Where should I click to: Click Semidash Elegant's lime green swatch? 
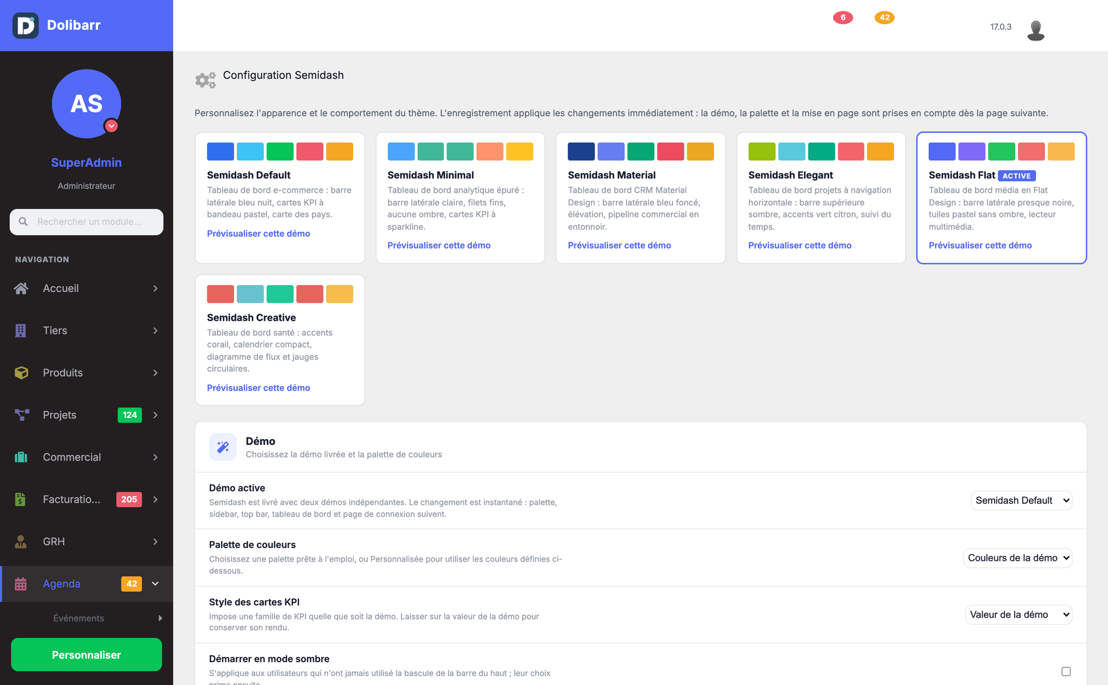tap(762, 151)
